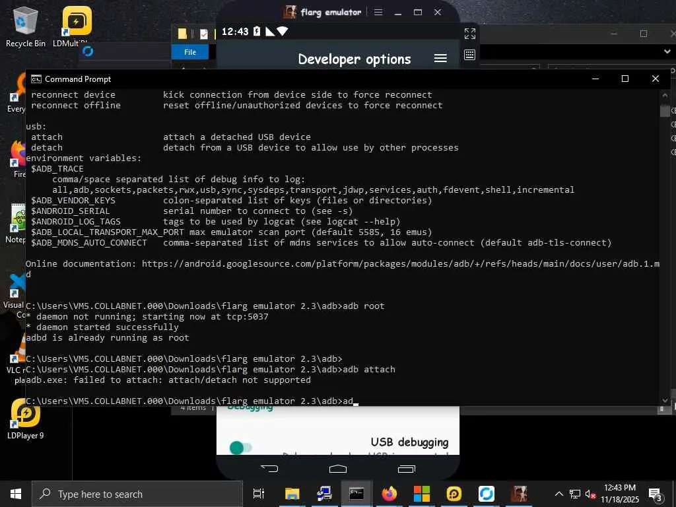Open the LDMultiPlayer desktop icon
Viewport: 676px width, 507px height.
point(77,26)
